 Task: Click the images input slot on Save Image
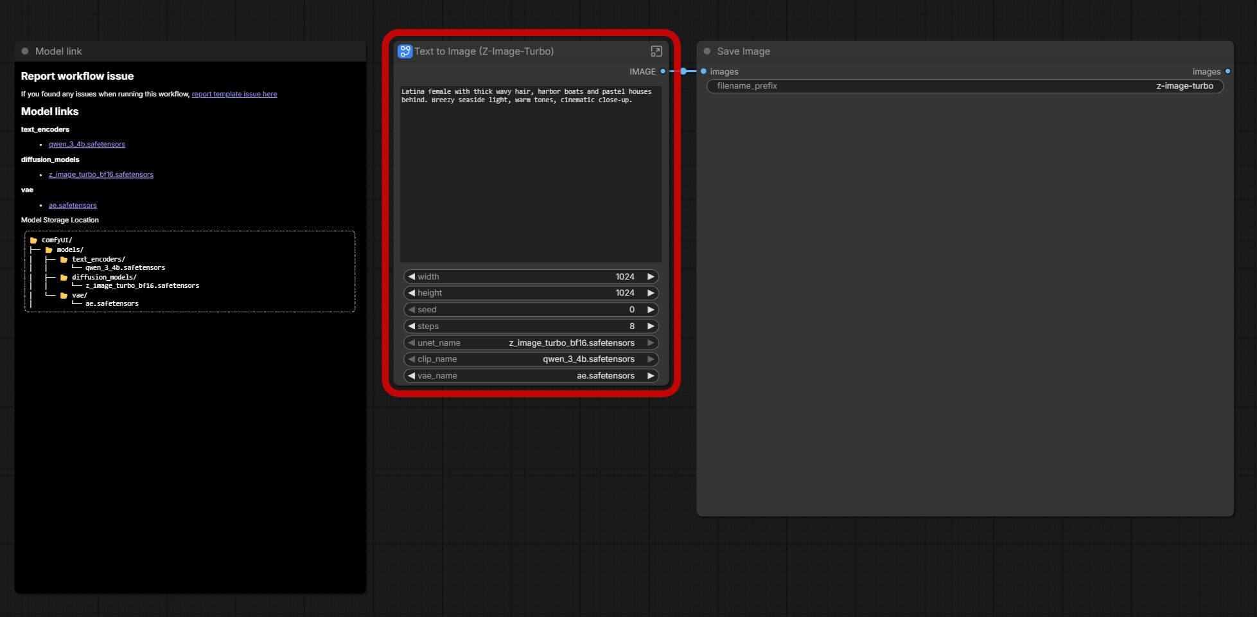(703, 71)
